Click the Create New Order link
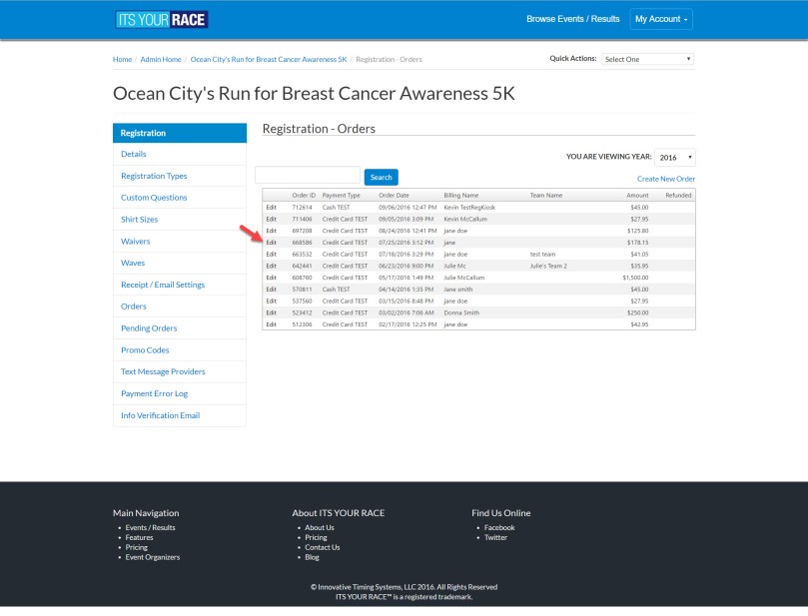 point(665,179)
